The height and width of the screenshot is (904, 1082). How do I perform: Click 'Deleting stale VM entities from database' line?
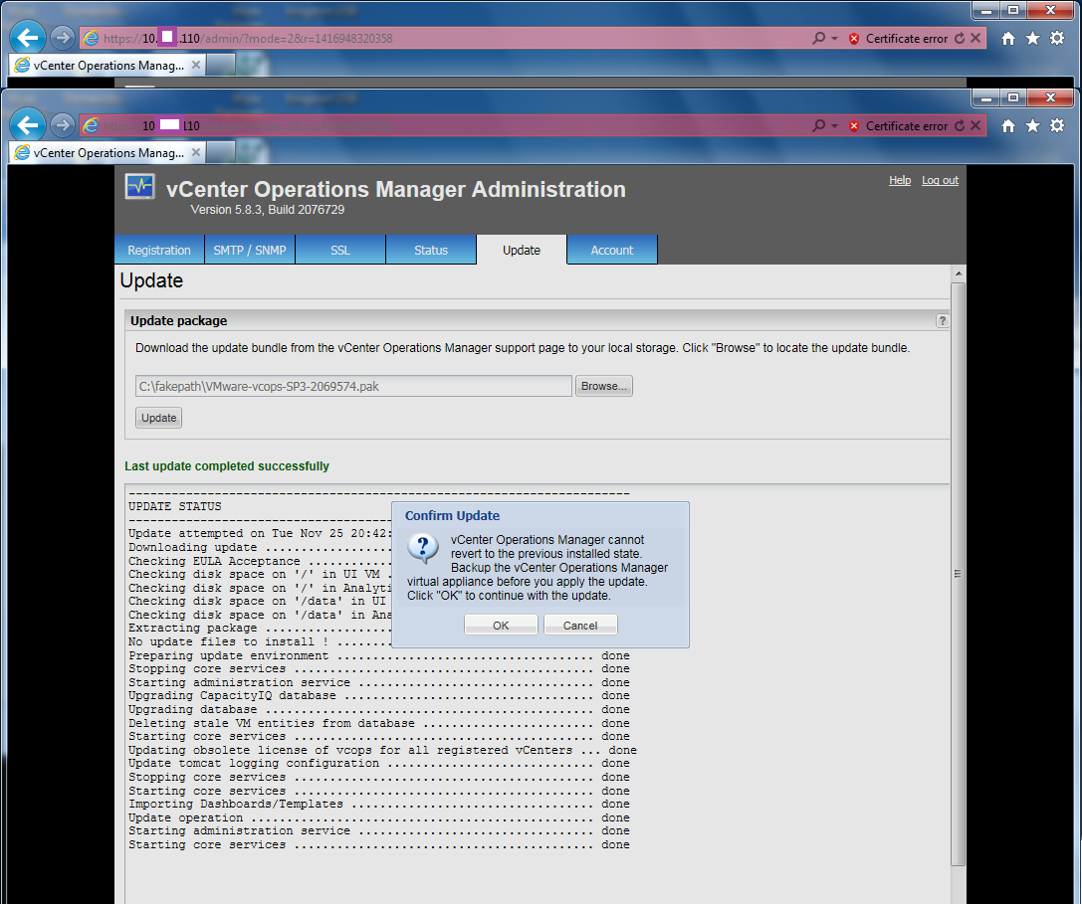coord(379,723)
